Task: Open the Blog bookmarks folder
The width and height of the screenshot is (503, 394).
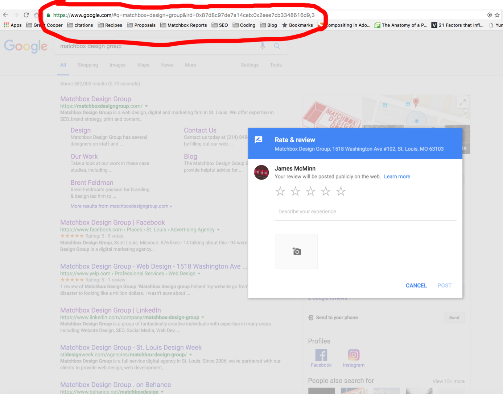Action: pyautogui.click(x=268, y=25)
